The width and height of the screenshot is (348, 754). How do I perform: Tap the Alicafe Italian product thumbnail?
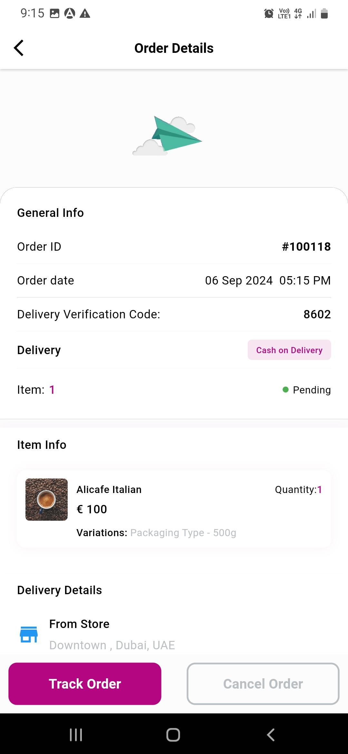[x=46, y=499]
